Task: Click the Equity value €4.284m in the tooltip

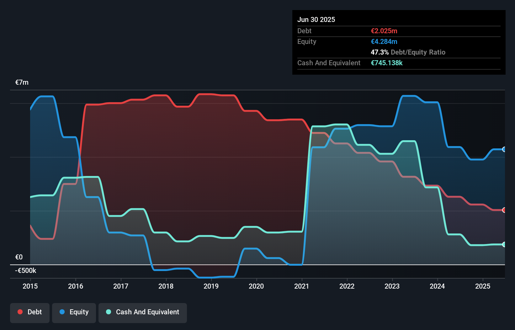Action: click(x=384, y=41)
